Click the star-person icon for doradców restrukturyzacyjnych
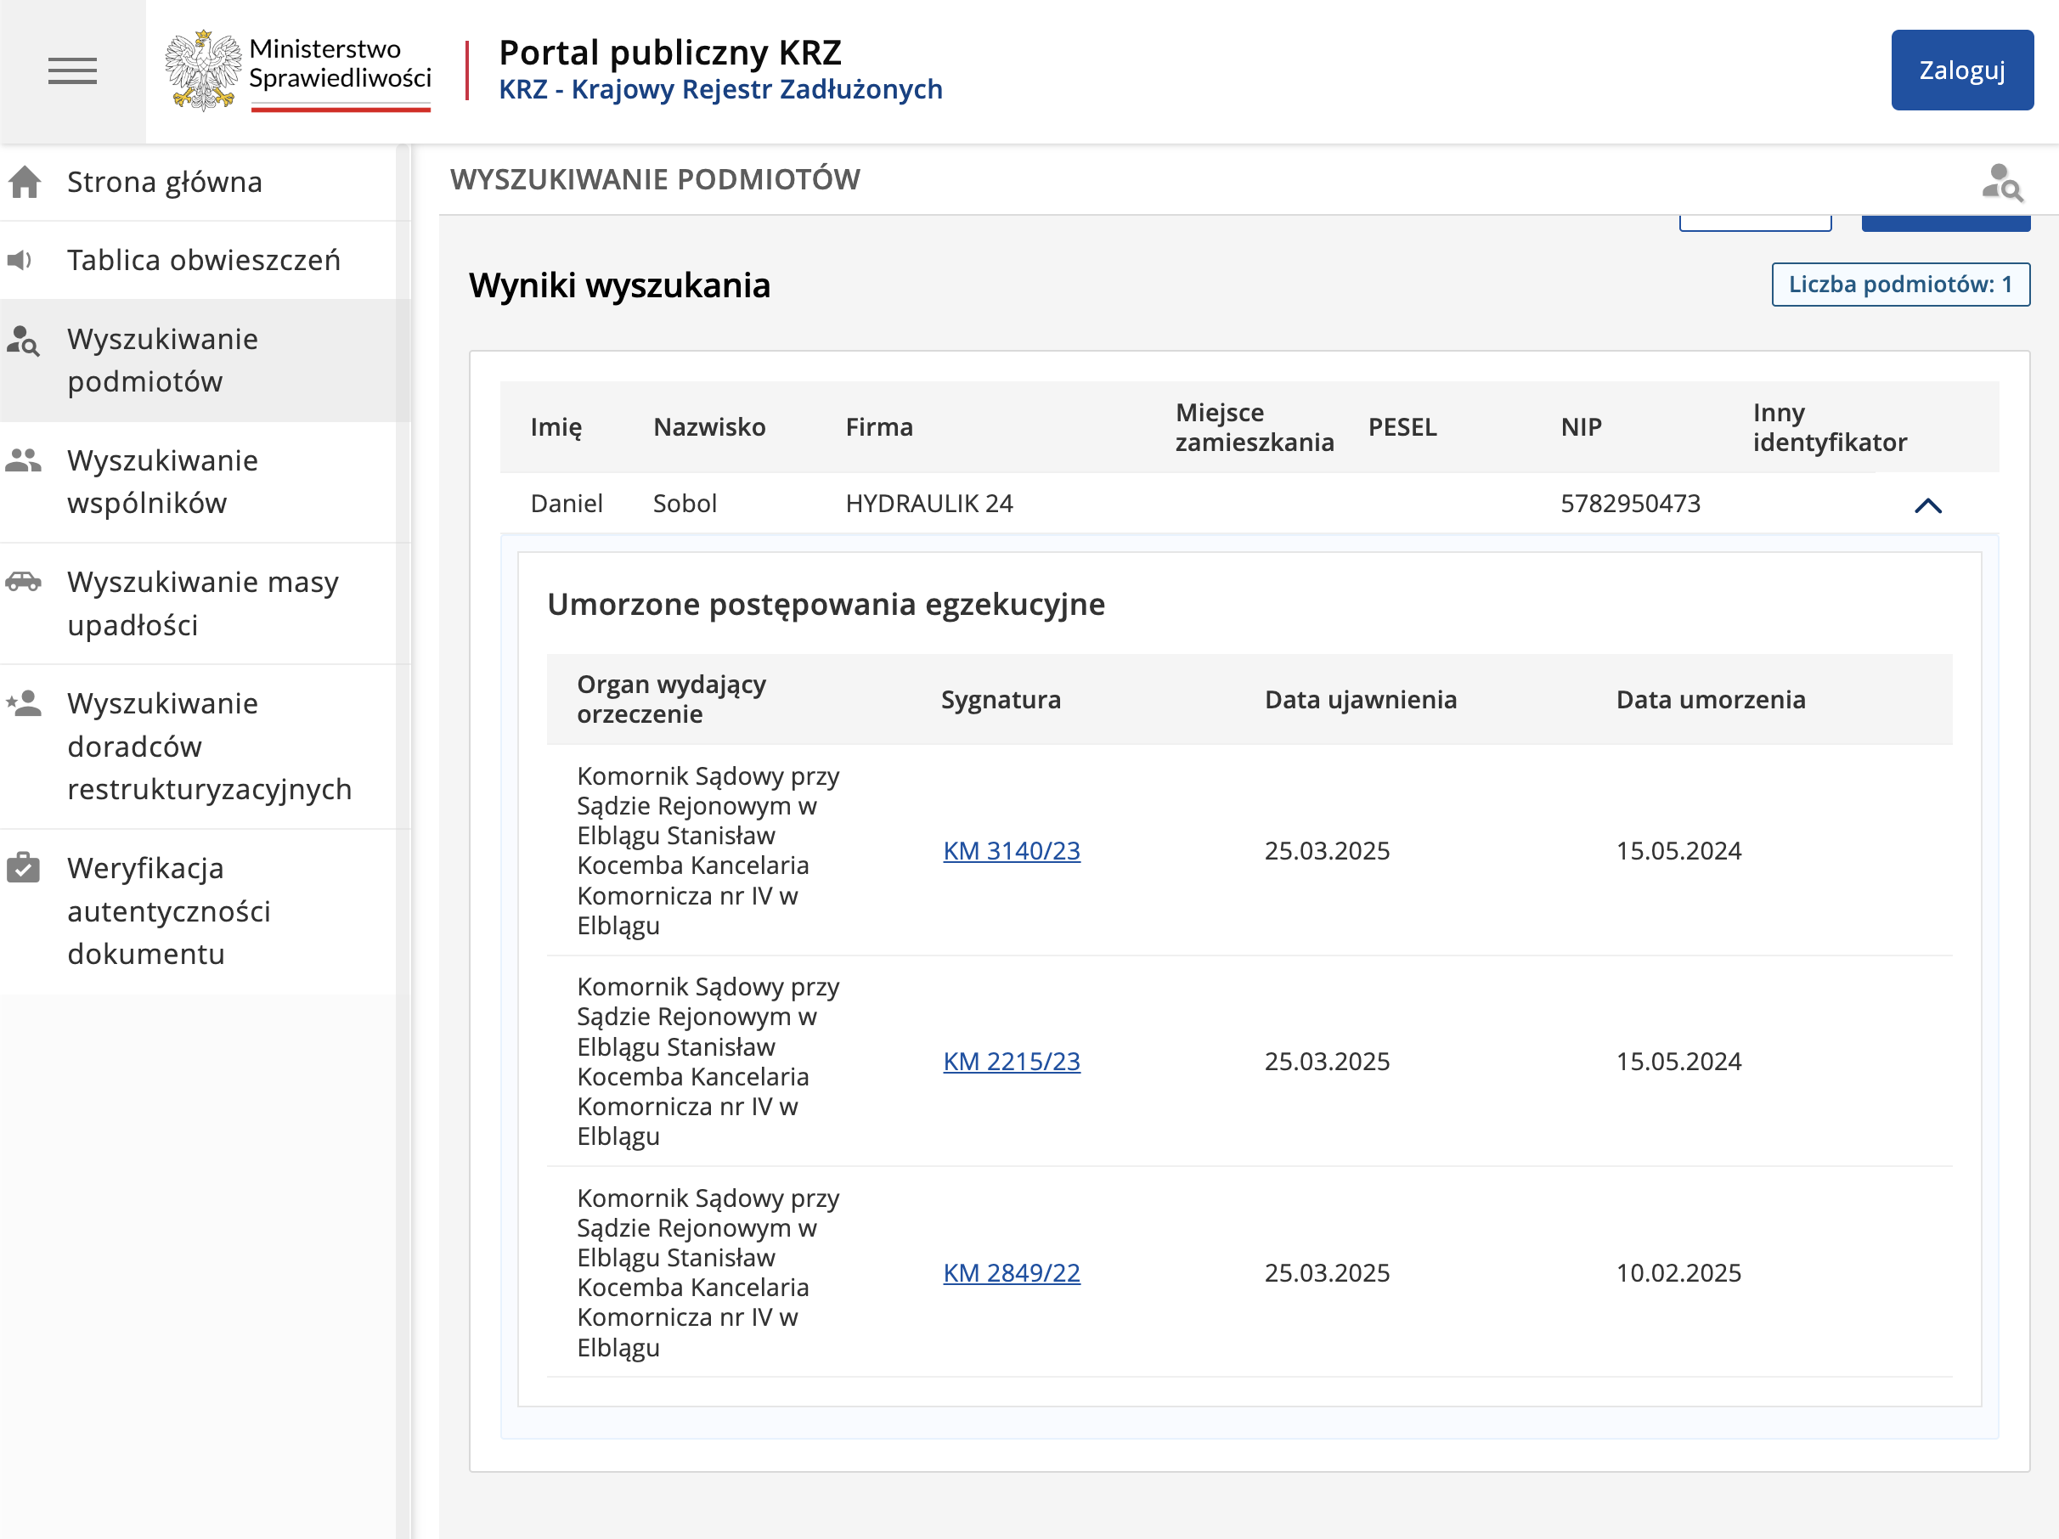This screenshot has width=2059, height=1539. (23, 703)
